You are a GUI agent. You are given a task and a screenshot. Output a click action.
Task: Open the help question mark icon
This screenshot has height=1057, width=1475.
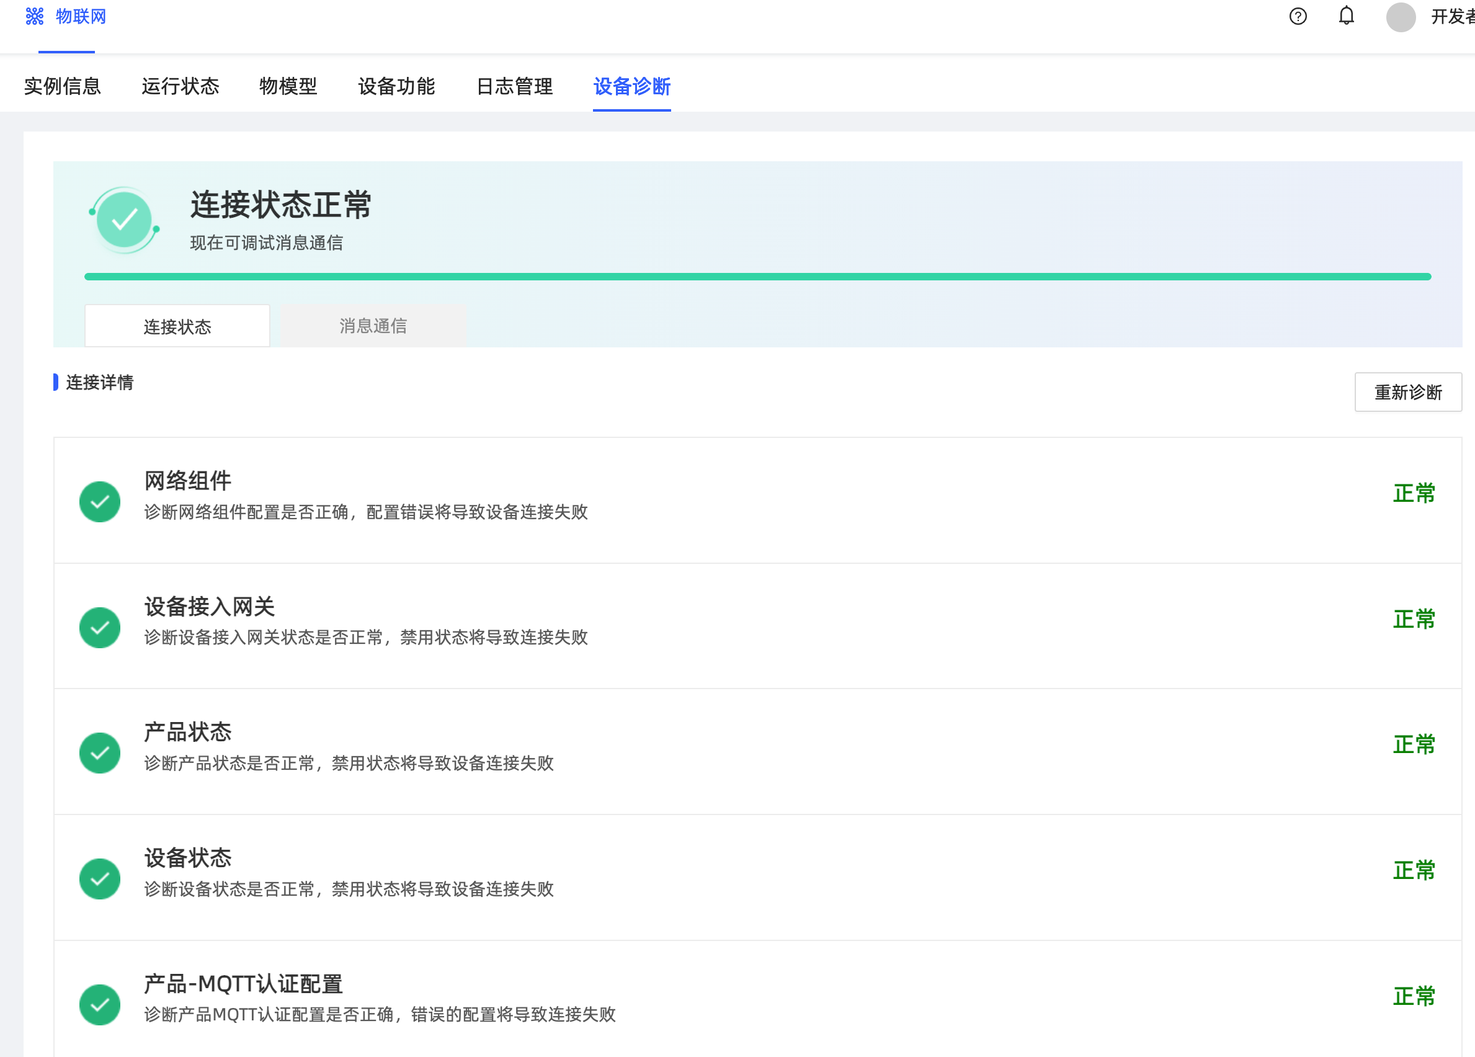(x=1298, y=16)
